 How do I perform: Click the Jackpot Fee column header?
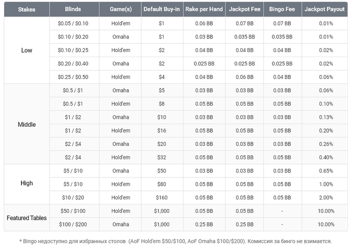244,10
